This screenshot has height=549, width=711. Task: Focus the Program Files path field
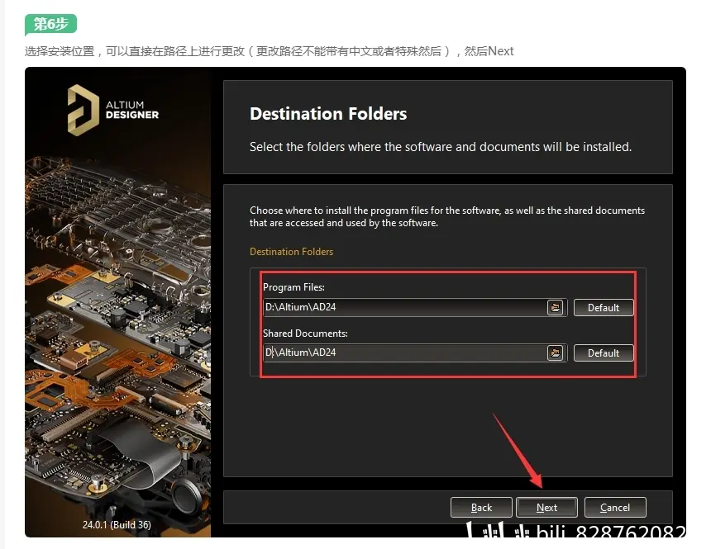pos(405,308)
